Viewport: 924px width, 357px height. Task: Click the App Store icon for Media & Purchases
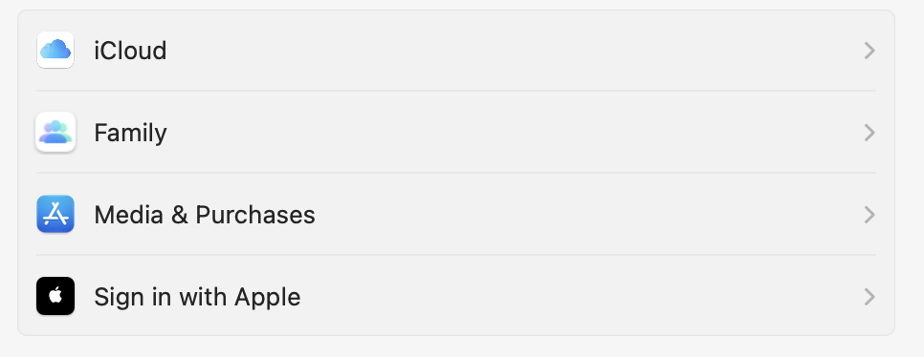[x=55, y=214]
